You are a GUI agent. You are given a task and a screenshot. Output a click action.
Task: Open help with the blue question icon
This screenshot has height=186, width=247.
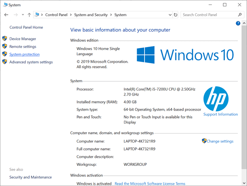point(238,23)
